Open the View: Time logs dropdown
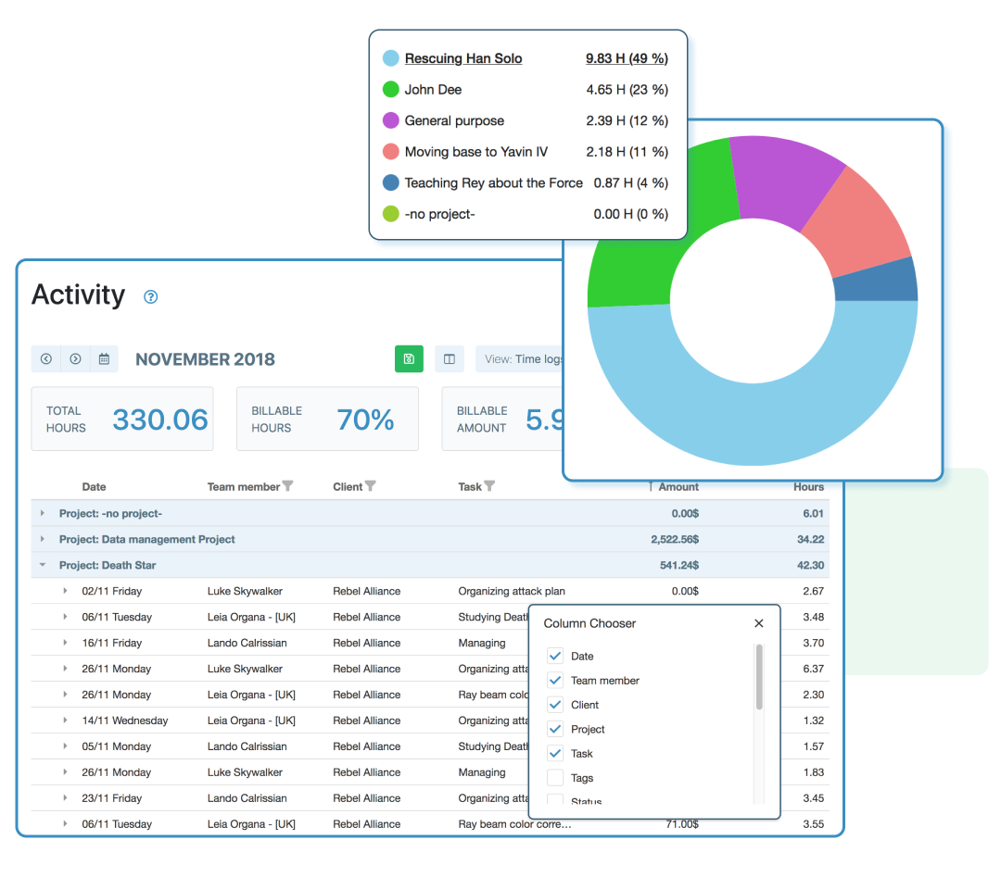1001x890 pixels. click(x=519, y=359)
